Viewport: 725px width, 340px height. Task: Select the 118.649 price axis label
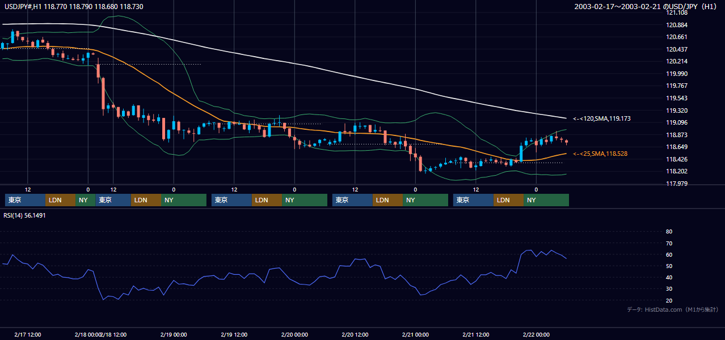tap(677, 147)
